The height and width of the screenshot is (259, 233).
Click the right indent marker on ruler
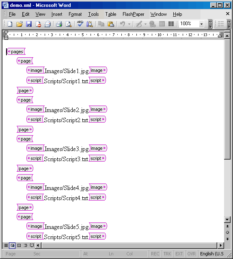(x=220, y=35)
